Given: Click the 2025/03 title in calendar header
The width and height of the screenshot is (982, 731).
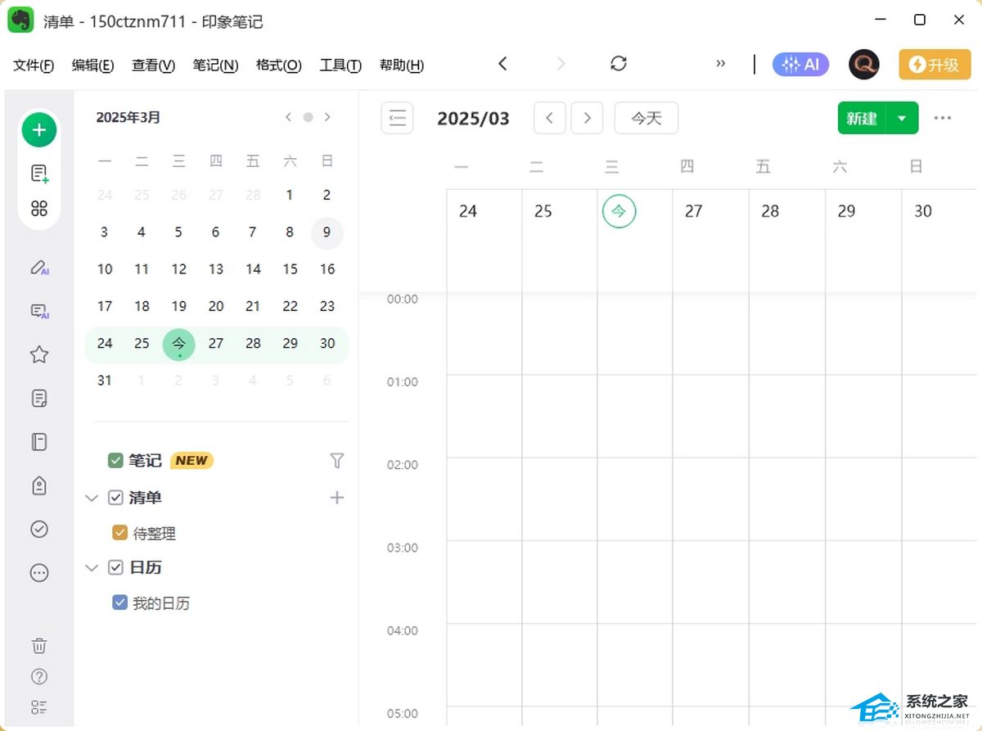Looking at the screenshot, I should (x=473, y=119).
